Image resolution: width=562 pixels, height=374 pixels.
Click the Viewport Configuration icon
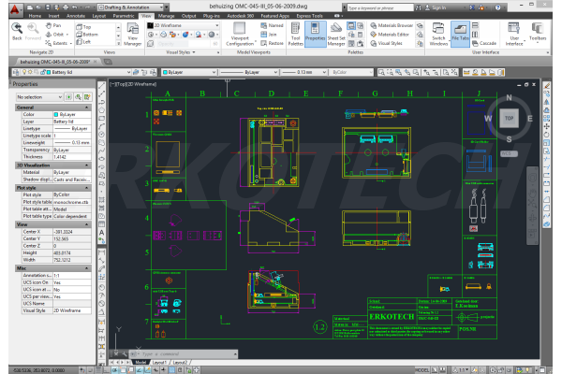click(x=243, y=36)
